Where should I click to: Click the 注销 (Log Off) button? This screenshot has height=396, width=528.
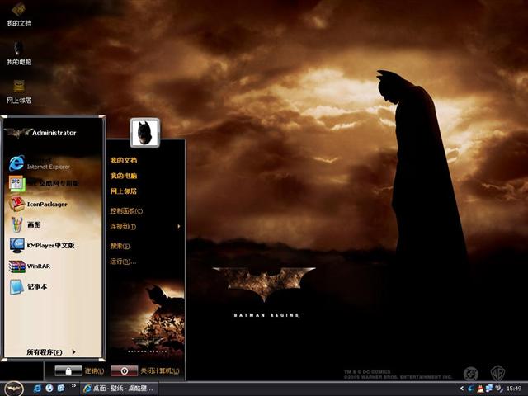click(x=81, y=371)
